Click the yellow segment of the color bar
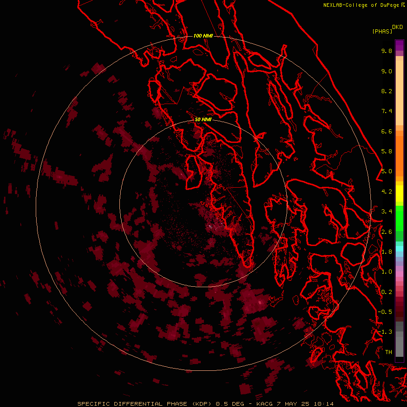This screenshot has width=407, height=407. tap(399, 194)
